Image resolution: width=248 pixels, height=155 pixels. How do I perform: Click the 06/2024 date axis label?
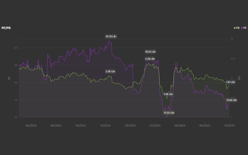point(31,126)
